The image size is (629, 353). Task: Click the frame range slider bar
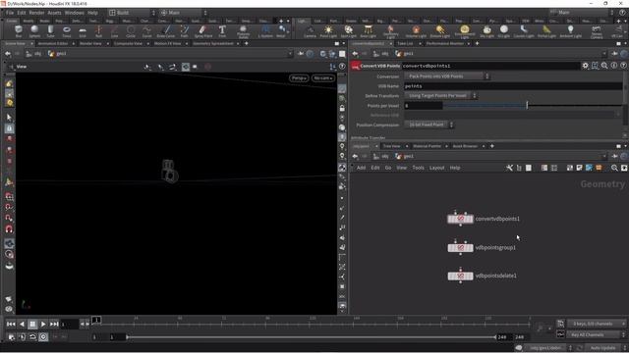click(x=312, y=337)
